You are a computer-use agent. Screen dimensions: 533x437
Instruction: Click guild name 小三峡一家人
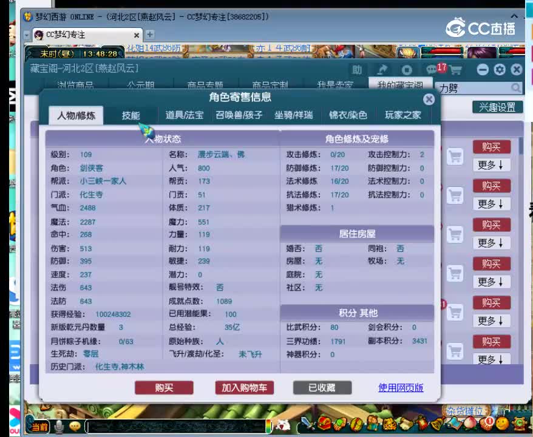pyautogui.click(x=103, y=181)
